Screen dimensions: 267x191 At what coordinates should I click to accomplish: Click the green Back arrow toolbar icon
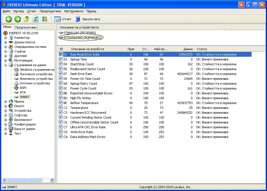pyautogui.click(x=9, y=19)
